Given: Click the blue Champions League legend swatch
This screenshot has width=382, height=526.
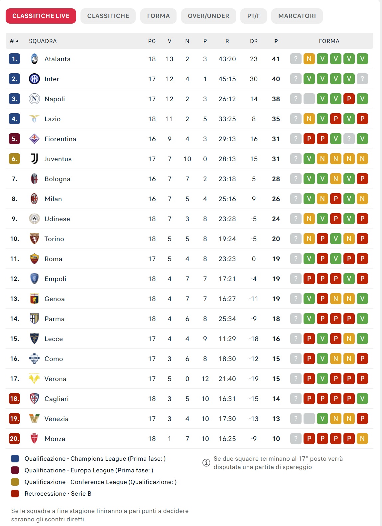Looking at the screenshot, I should [x=15, y=459].
